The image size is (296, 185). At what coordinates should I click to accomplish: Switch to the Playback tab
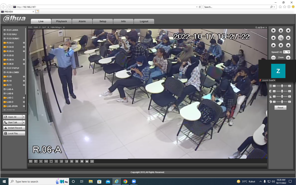pos(62,21)
